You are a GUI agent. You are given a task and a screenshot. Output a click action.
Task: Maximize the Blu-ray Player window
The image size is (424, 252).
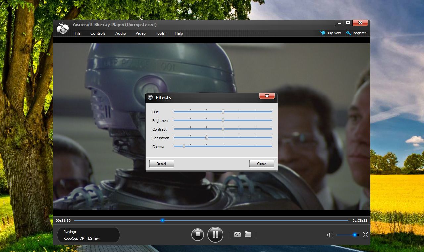pos(348,23)
